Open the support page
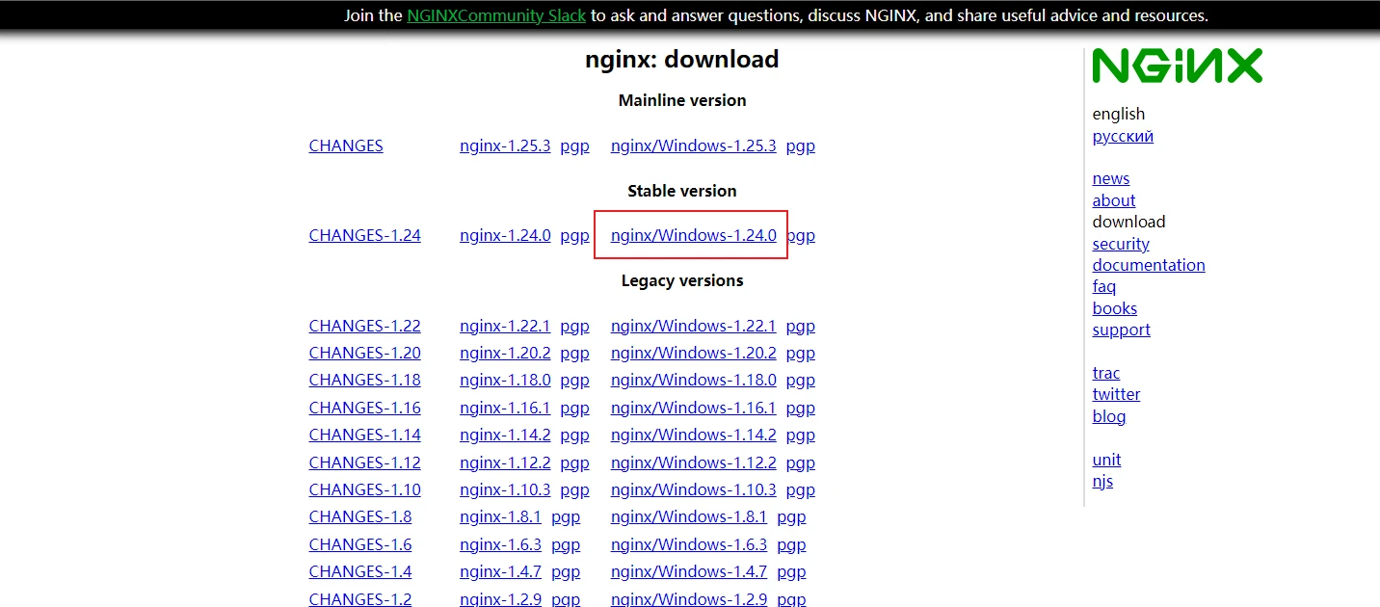This screenshot has height=607, width=1380. [1121, 330]
